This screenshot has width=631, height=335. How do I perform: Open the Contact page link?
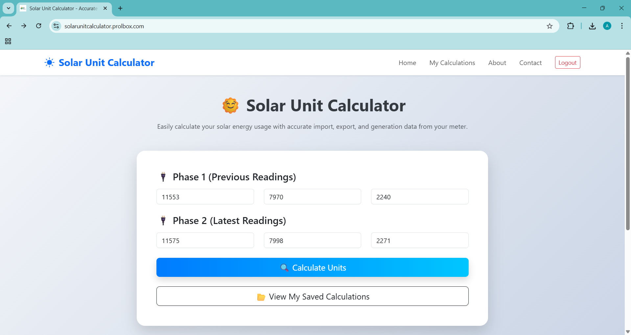pos(530,63)
